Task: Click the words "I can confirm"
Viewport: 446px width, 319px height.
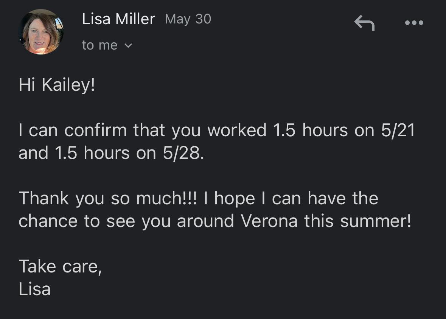Action: (x=73, y=131)
